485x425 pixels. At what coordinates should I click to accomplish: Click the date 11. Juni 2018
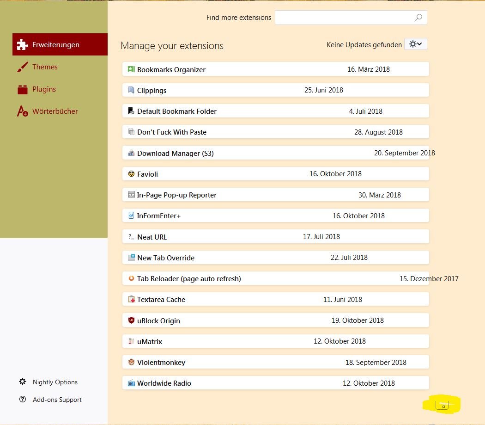(x=342, y=300)
